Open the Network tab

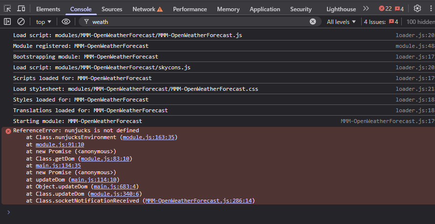click(x=144, y=9)
